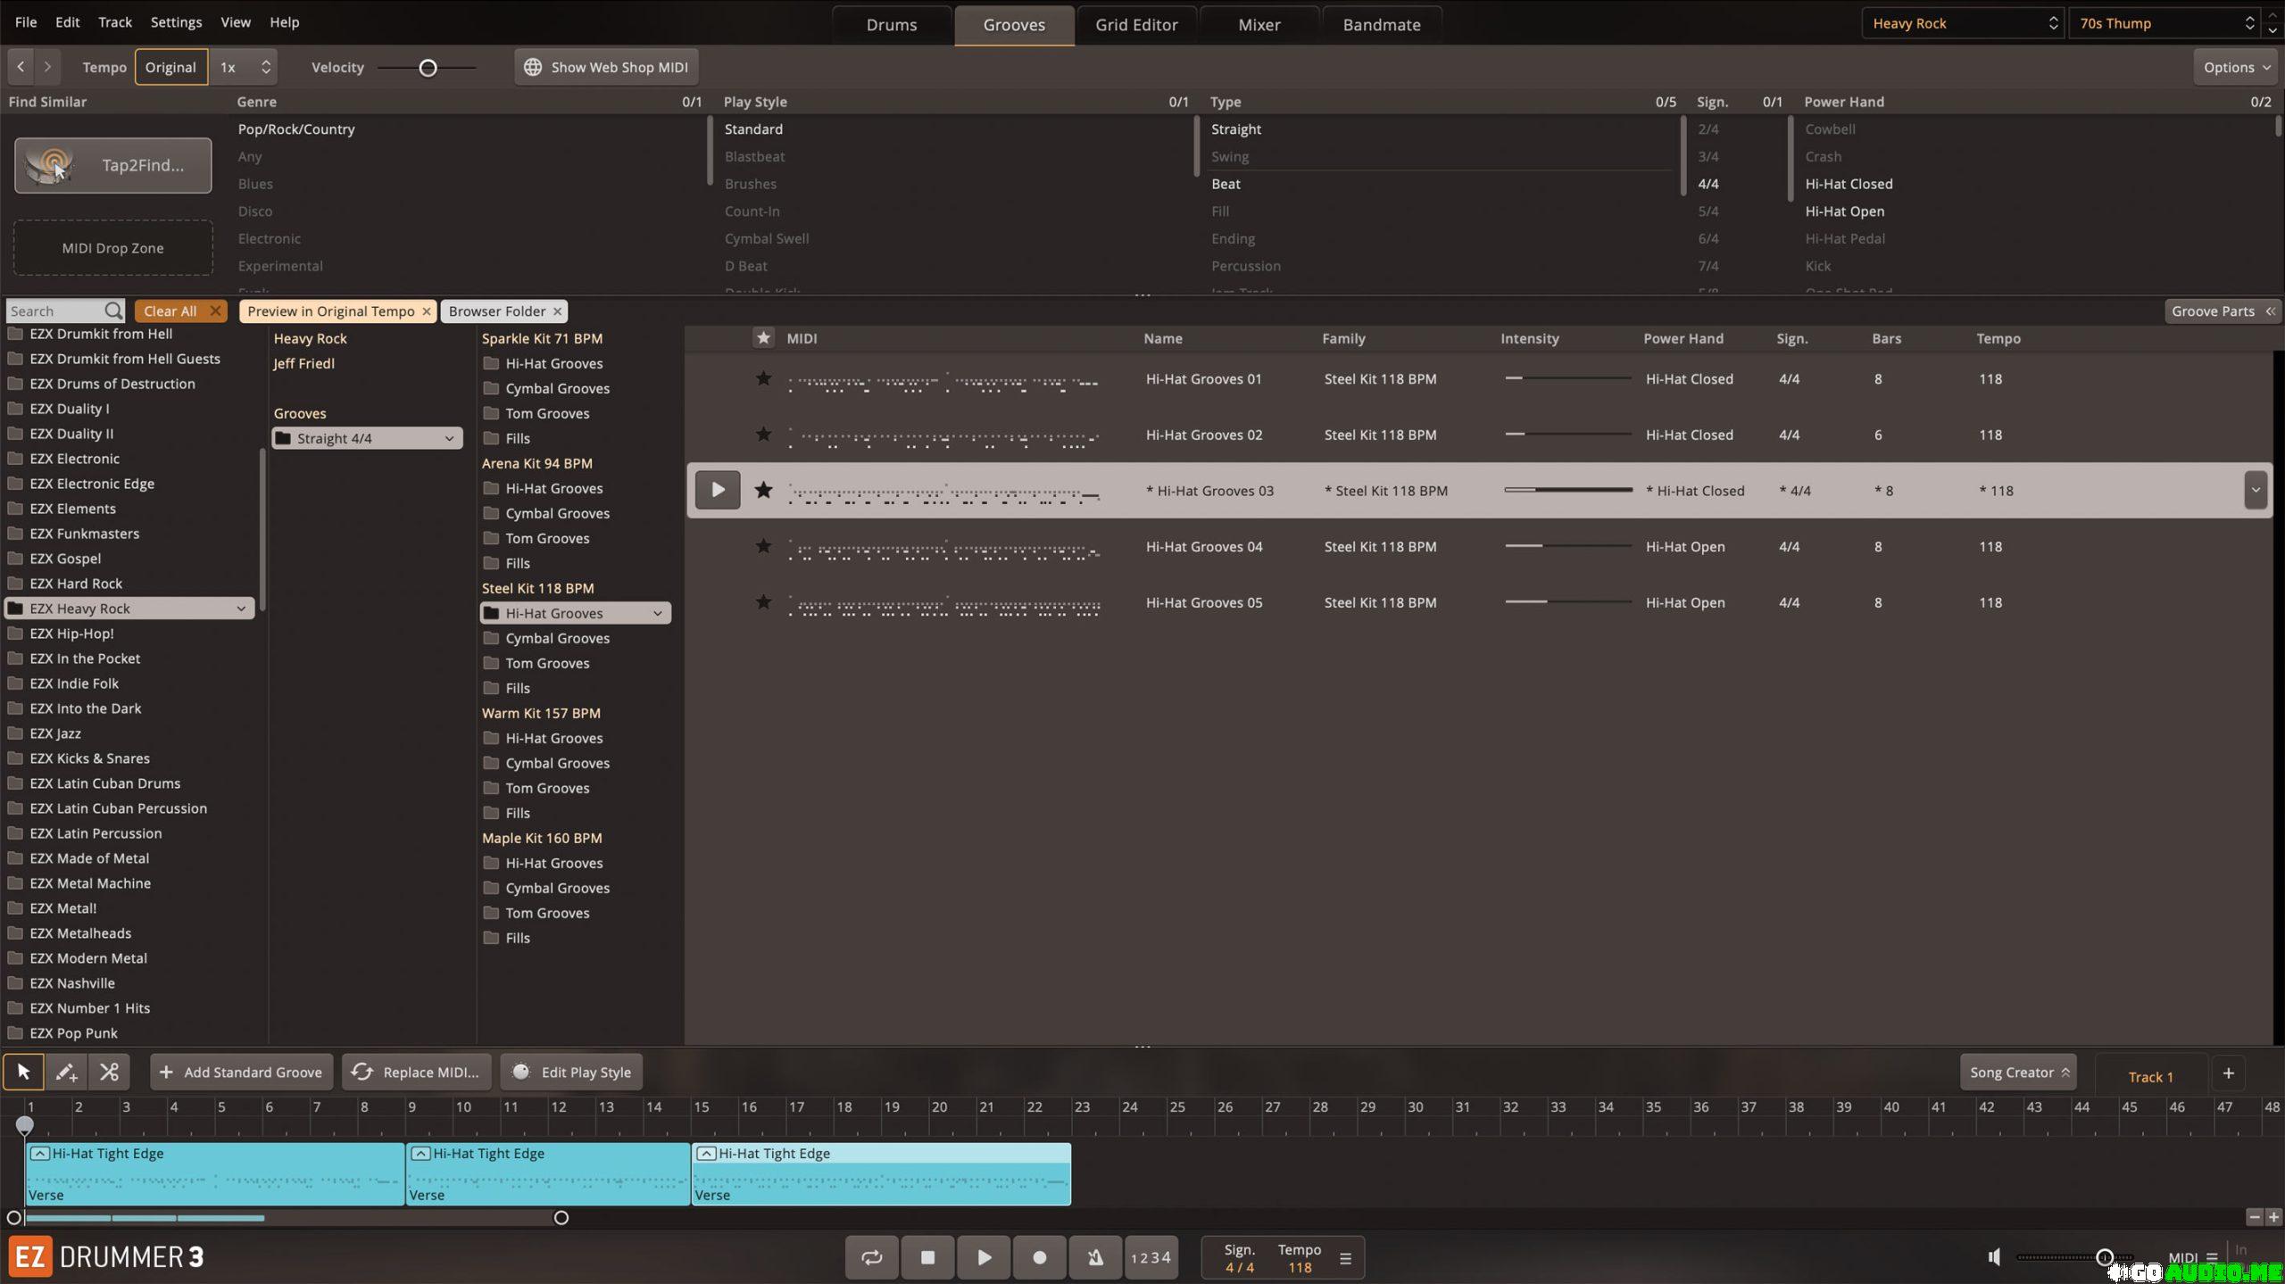Click the Search input field
This screenshot has width=2285, height=1284.
(x=54, y=311)
